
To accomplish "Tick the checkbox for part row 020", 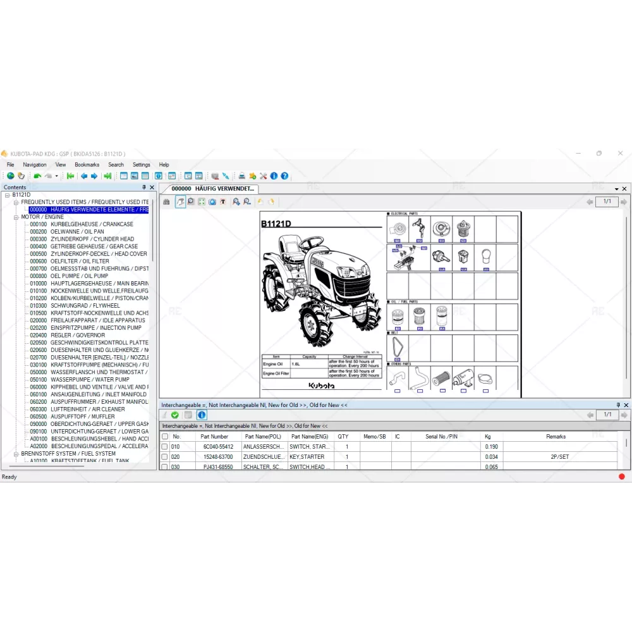I will click(x=165, y=457).
